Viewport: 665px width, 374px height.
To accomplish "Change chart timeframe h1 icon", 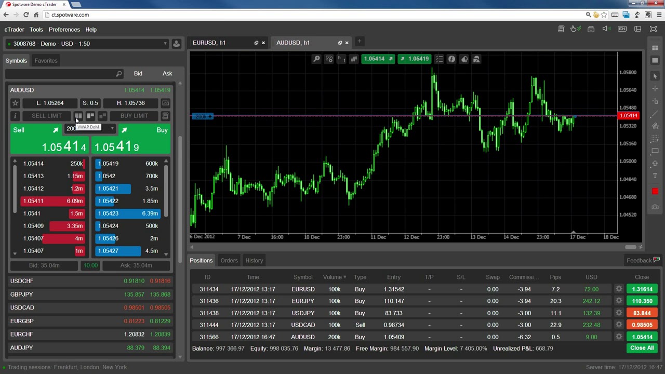I will (341, 59).
